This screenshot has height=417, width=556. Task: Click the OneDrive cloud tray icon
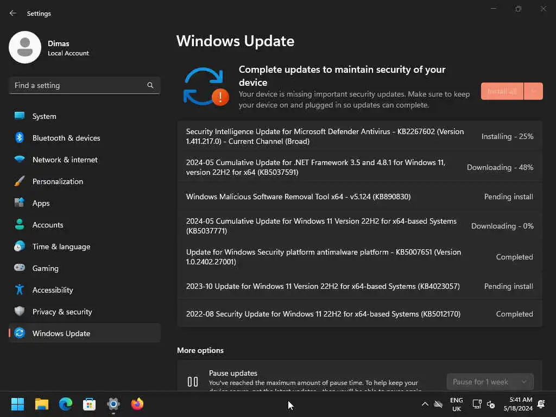click(438, 404)
